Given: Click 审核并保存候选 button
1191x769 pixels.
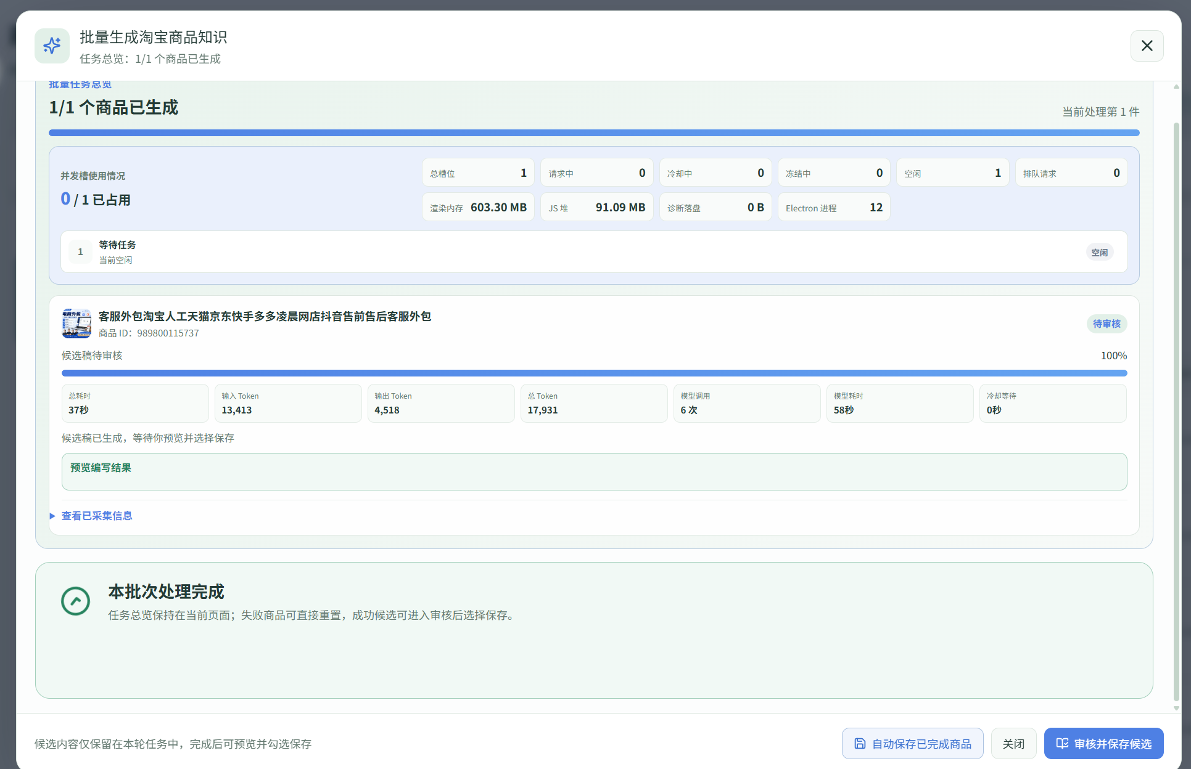Looking at the screenshot, I should click(x=1103, y=744).
